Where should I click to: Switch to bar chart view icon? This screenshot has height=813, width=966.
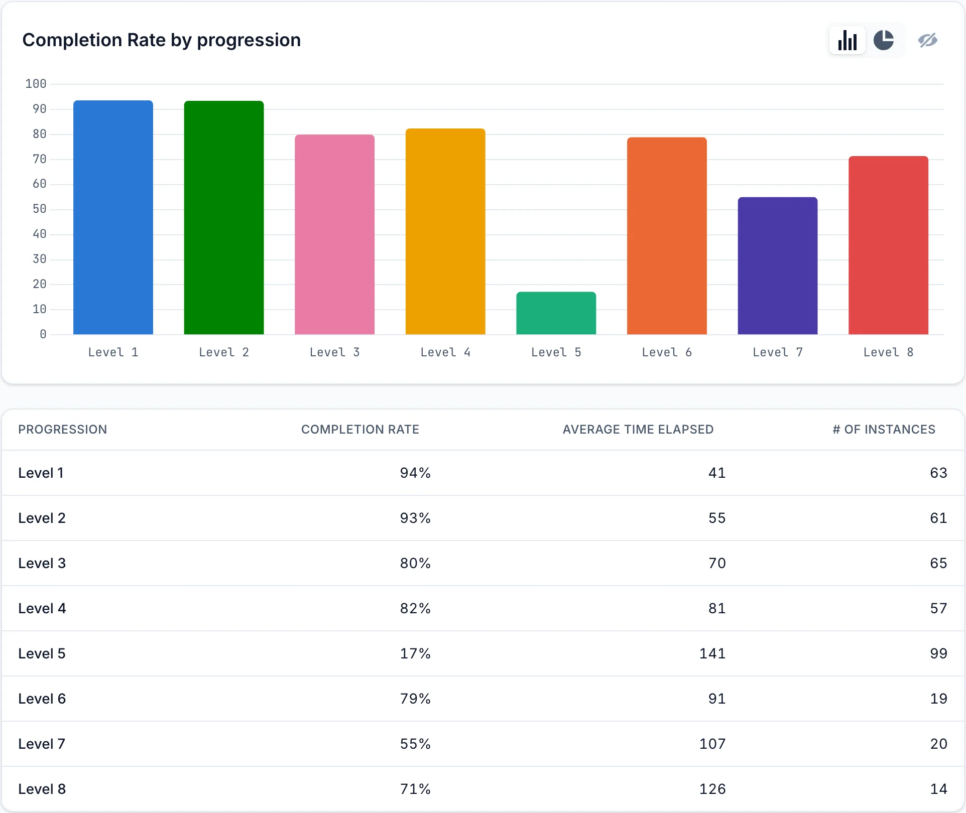[x=847, y=40]
